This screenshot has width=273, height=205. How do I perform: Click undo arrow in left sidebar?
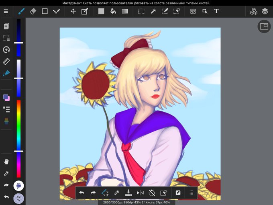click(x=6, y=197)
